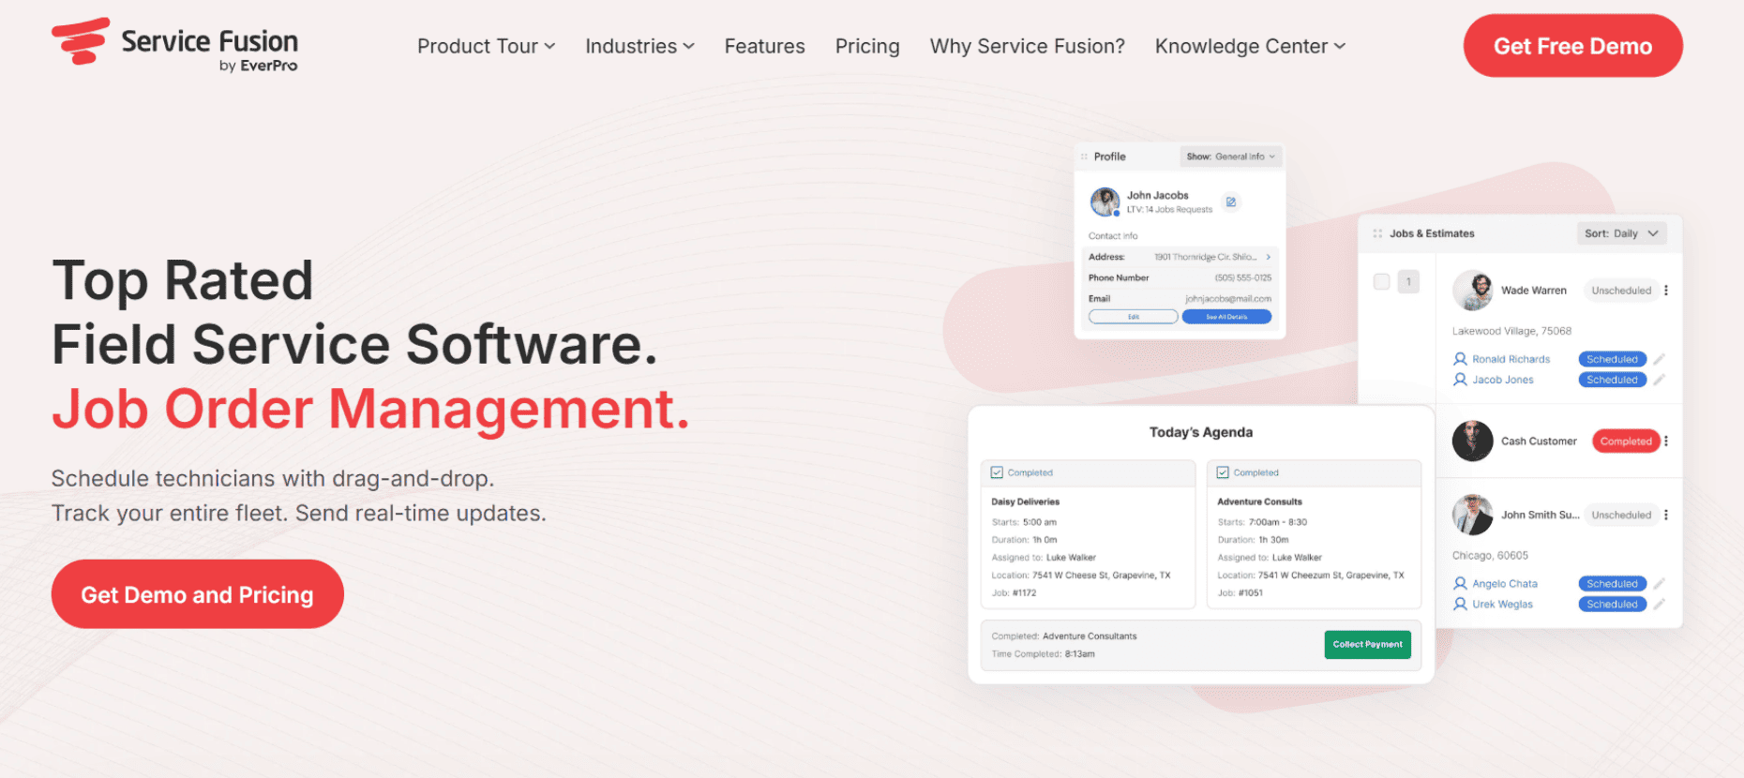Expand the Industries dropdown
Viewport: 1744px width, 778px height.
pos(639,46)
